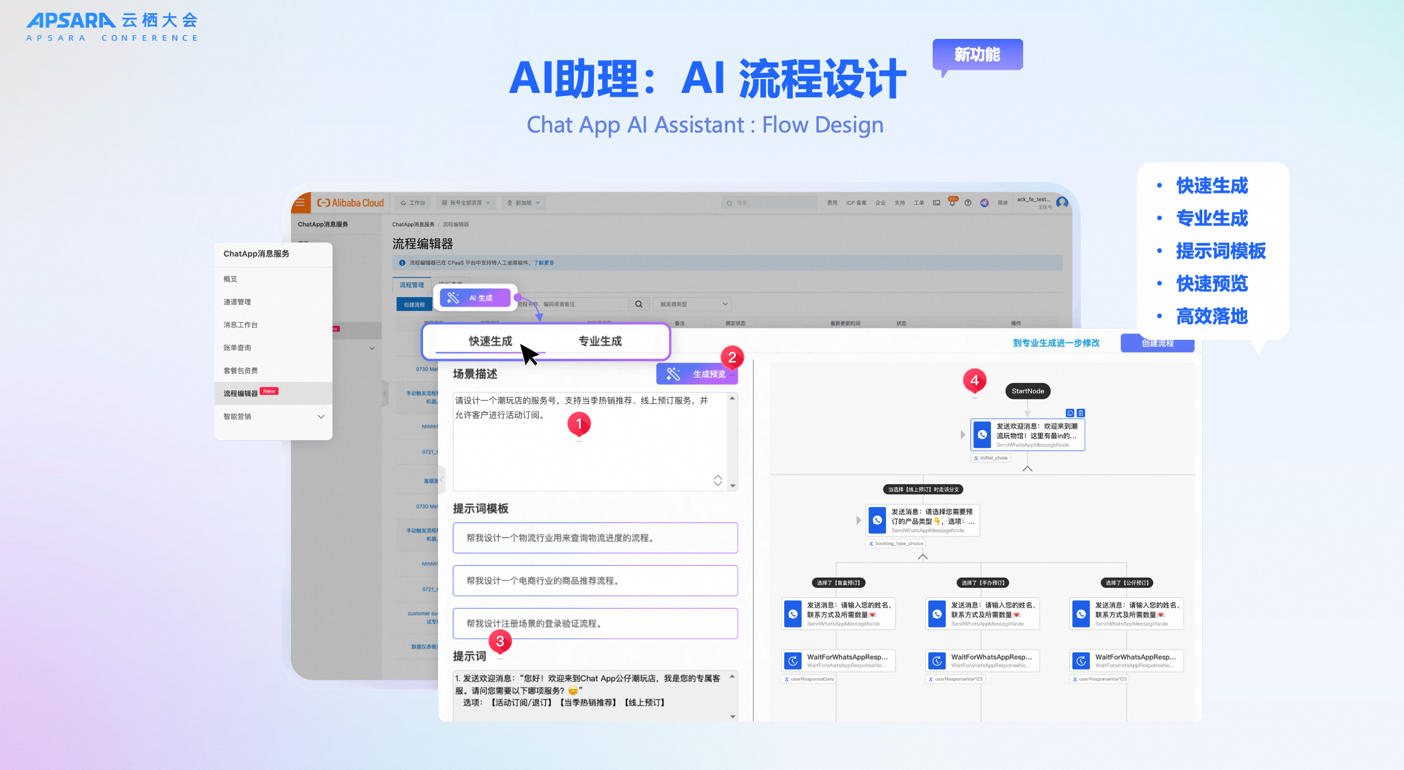Viewport: 1404px width, 770px height.
Task: Click the 选择了【公仔预订】 branch label
Action: [1126, 583]
